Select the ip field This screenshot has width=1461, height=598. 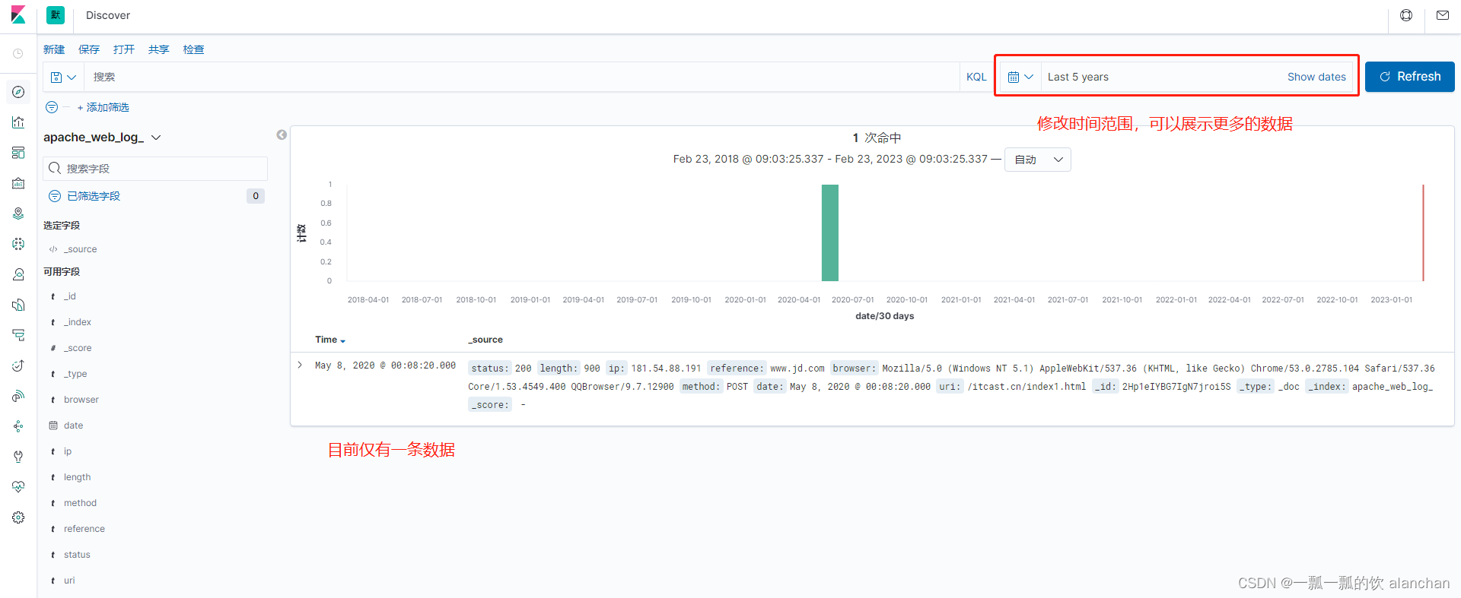pyautogui.click(x=68, y=451)
